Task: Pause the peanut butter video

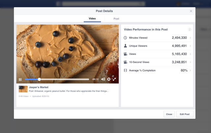Action: tap(20, 79)
